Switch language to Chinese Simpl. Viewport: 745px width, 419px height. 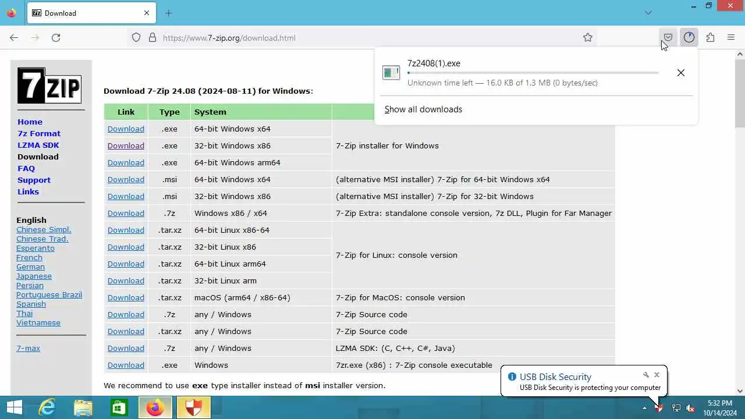[44, 229]
